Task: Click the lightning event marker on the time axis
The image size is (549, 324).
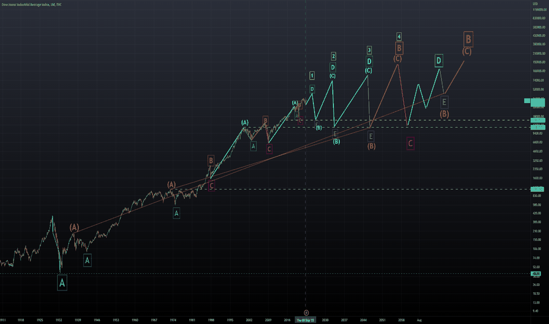Action: tap(306, 312)
